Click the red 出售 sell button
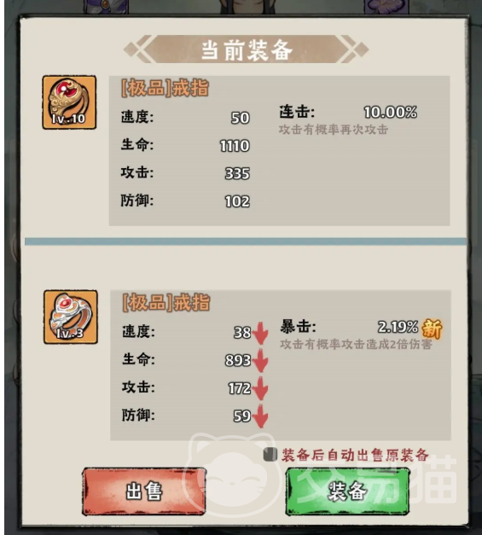The width and height of the screenshot is (482, 535). pyautogui.click(x=144, y=491)
